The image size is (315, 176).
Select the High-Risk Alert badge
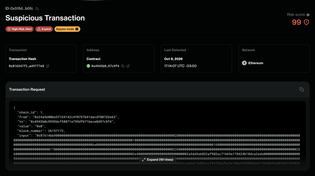pyautogui.click(x=19, y=29)
